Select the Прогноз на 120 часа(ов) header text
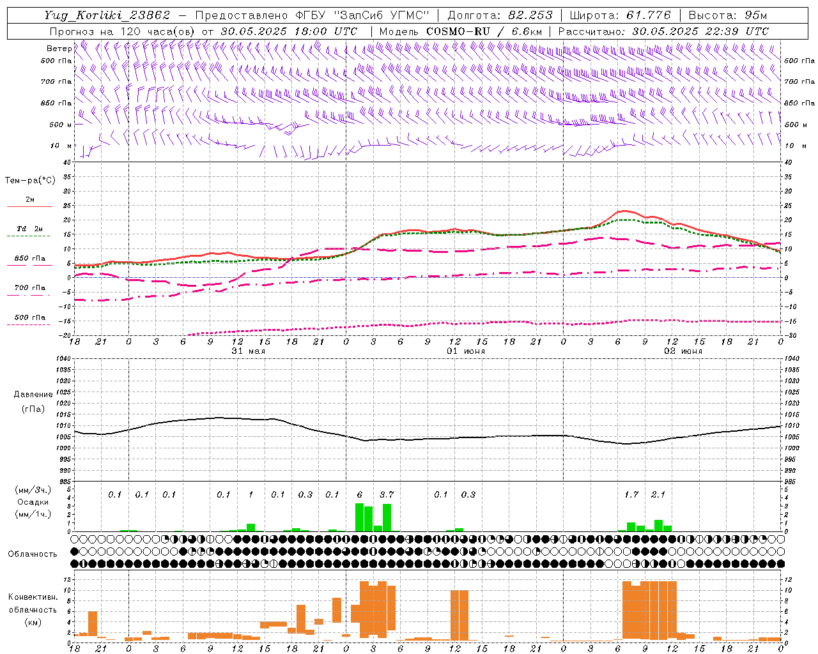818x654 pixels. 122,31
